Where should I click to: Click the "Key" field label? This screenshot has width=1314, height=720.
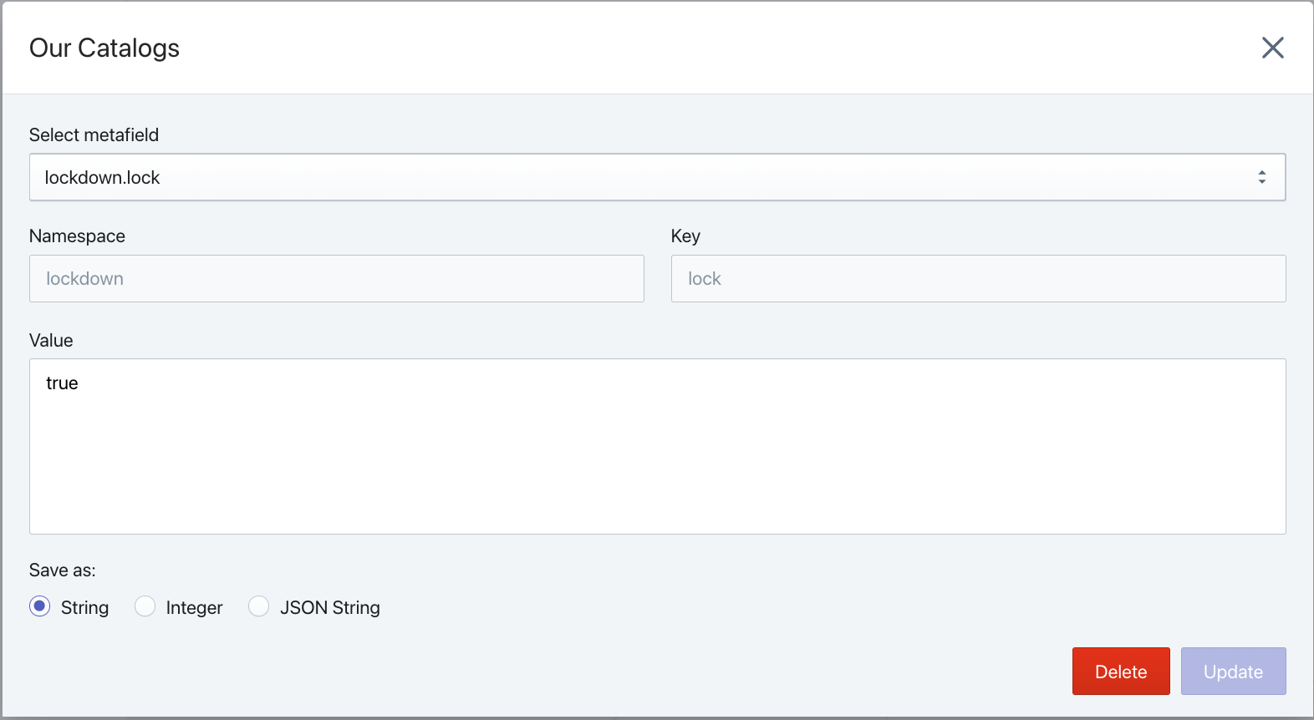pyautogui.click(x=685, y=236)
